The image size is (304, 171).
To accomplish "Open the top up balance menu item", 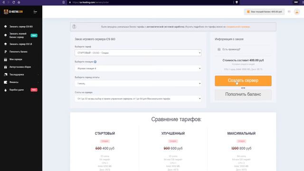I will pos(19,52).
